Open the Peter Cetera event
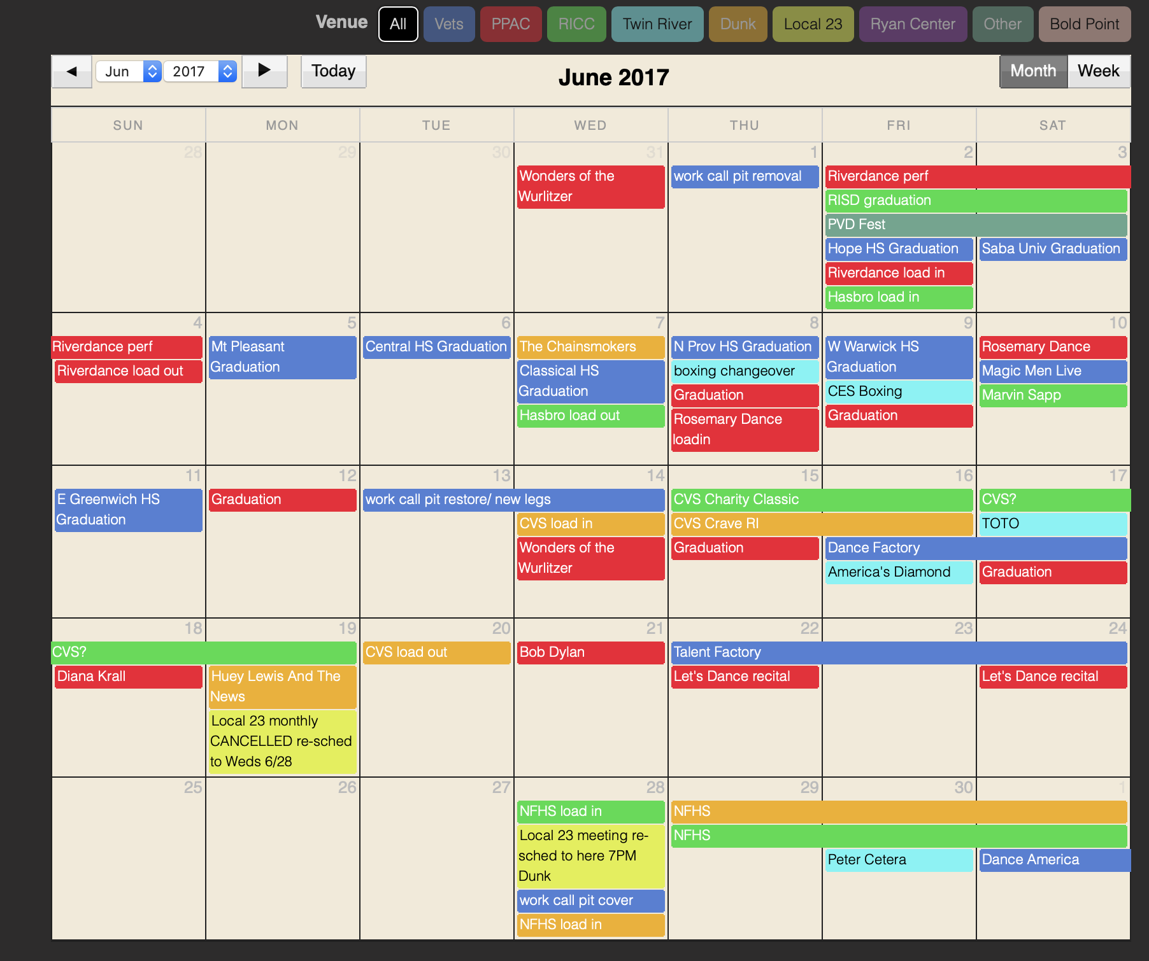Screen dimensions: 1149x961 898,860
